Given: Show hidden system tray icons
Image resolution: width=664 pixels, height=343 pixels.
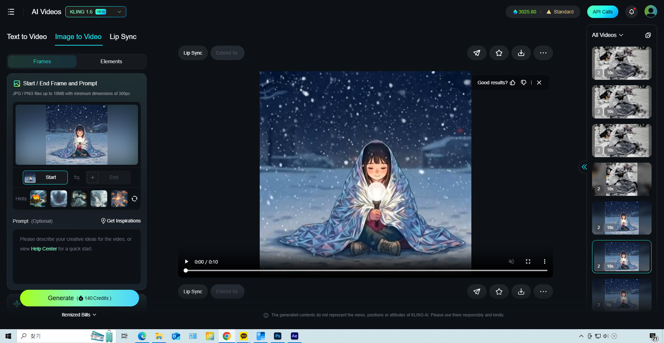Looking at the screenshot, I should 581,336.
